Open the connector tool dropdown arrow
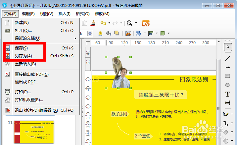This screenshot has width=237, height=145. [x=232, y=123]
